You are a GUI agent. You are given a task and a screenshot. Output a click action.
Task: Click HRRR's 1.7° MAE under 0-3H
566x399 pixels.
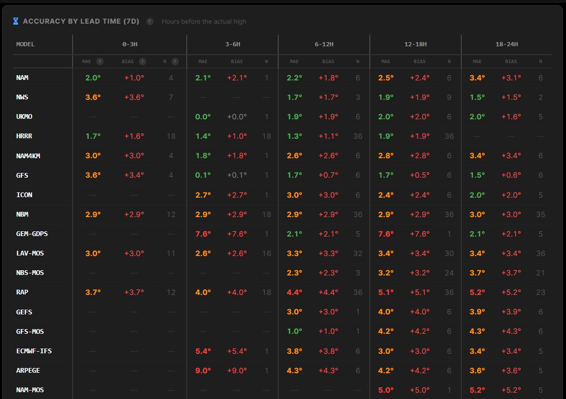93,136
